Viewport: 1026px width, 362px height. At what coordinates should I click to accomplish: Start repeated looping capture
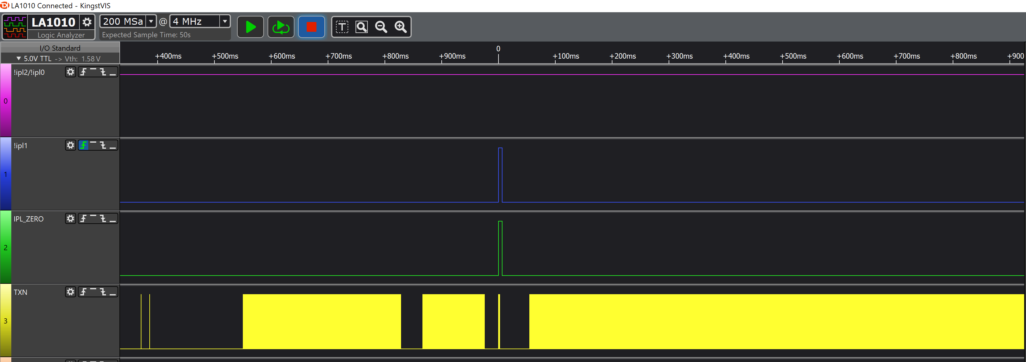point(281,27)
